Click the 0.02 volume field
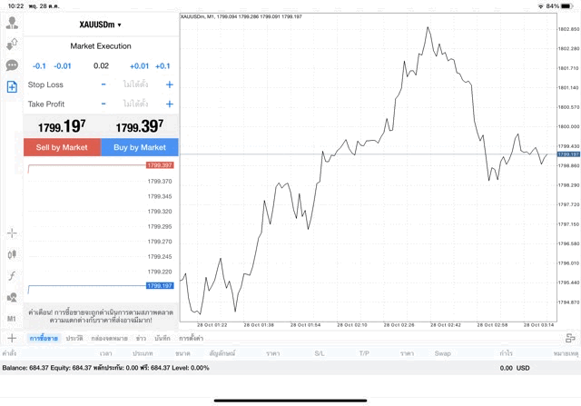Image resolution: width=581 pixels, height=406 pixels. pos(101,66)
